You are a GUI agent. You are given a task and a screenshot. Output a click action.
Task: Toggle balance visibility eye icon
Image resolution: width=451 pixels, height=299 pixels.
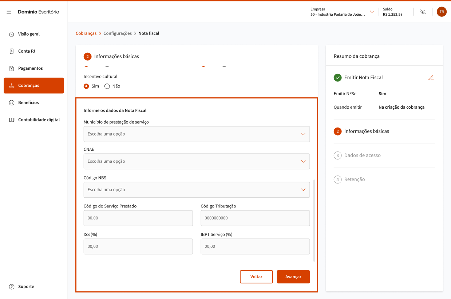point(423,12)
